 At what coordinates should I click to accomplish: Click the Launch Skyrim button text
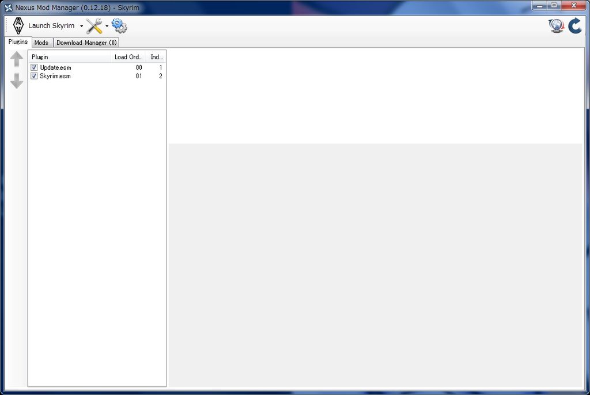point(51,25)
